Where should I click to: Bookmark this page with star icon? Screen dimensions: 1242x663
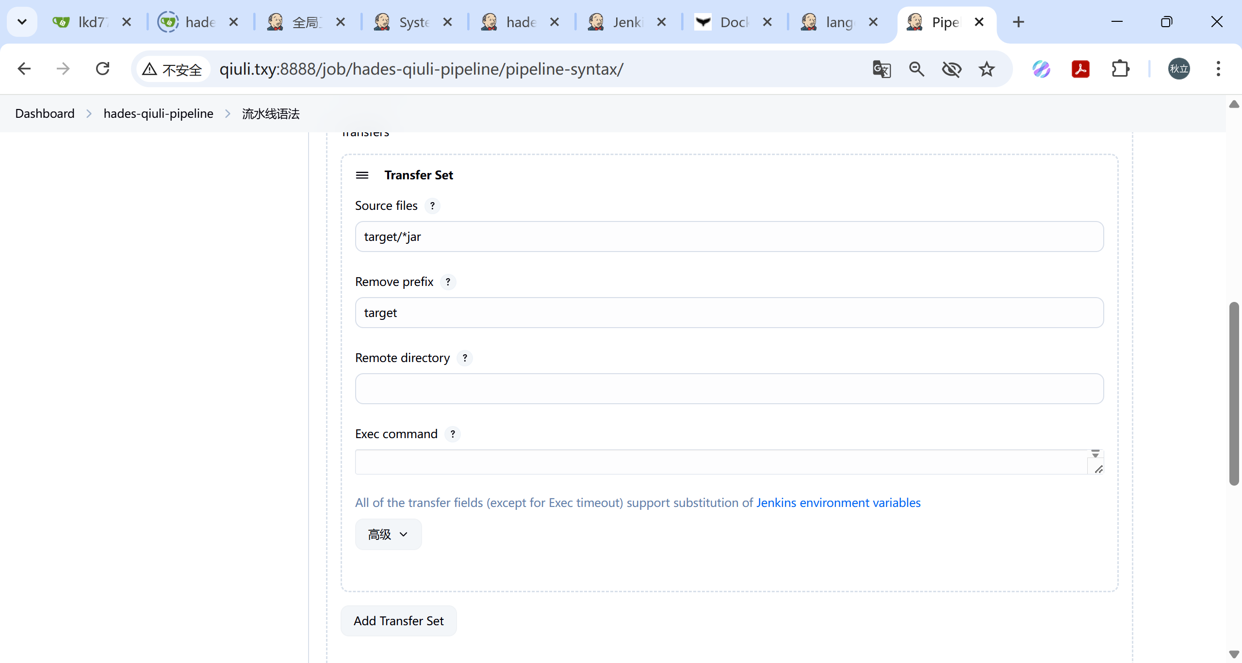click(986, 69)
